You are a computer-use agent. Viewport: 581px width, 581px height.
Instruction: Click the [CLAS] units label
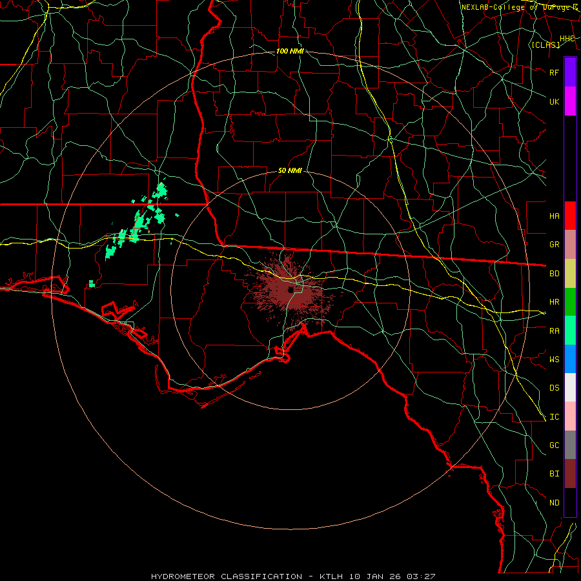pos(545,45)
